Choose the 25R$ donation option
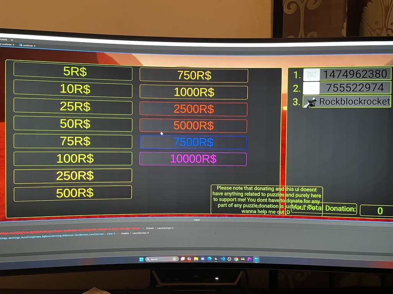393x294 pixels. coord(73,106)
